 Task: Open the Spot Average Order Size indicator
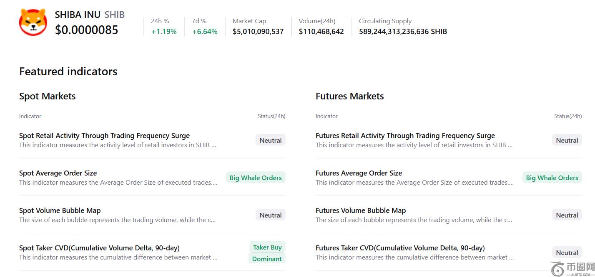pyautogui.click(x=58, y=173)
